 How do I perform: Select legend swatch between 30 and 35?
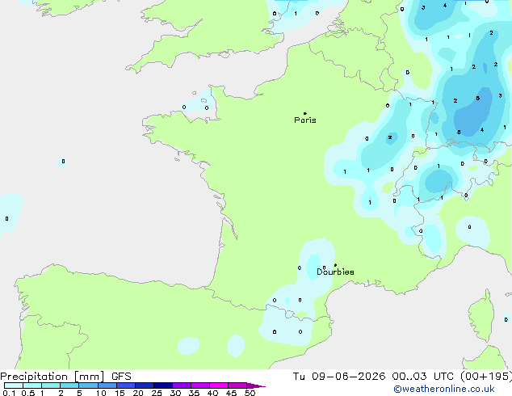[182, 385]
